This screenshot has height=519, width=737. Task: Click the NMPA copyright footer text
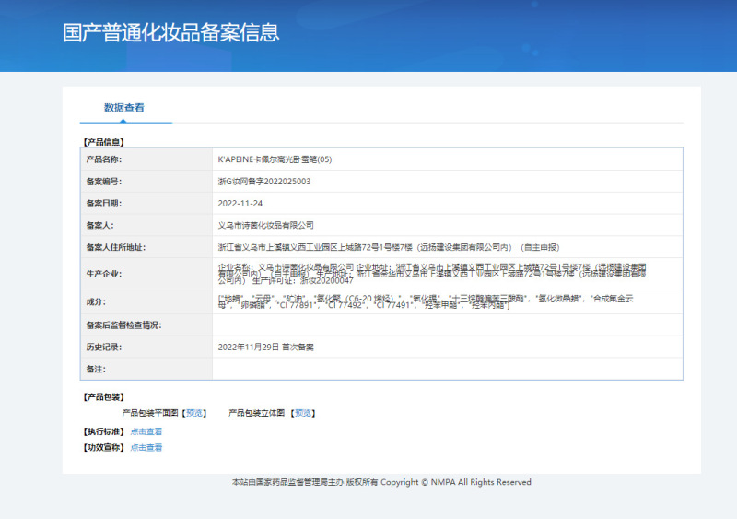point(381,482)
